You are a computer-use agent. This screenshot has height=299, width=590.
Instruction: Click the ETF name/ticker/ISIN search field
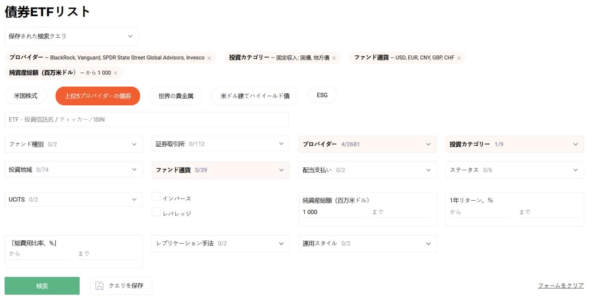tap(147, 120)
